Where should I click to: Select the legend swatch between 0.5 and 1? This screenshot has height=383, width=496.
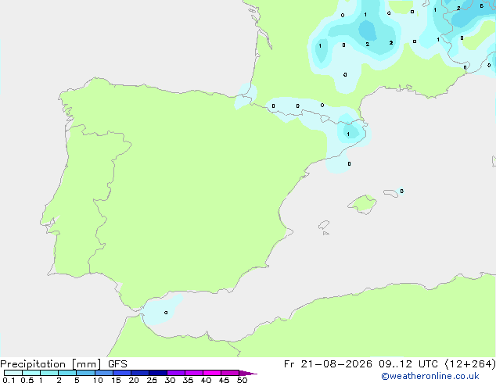[x=31, y=373]
